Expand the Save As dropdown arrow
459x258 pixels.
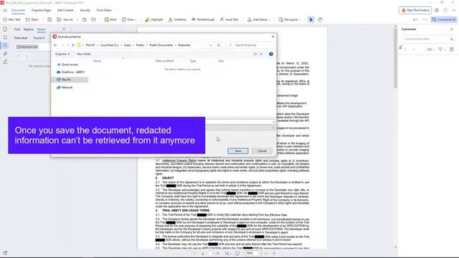(77, 19)
